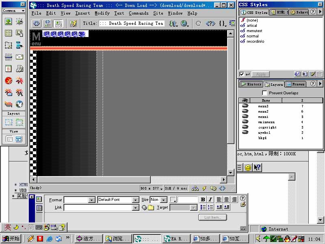Screen dimensions: 325x244
Task: Click the text color swatch in Property inspector
Action: pos(173,200)
